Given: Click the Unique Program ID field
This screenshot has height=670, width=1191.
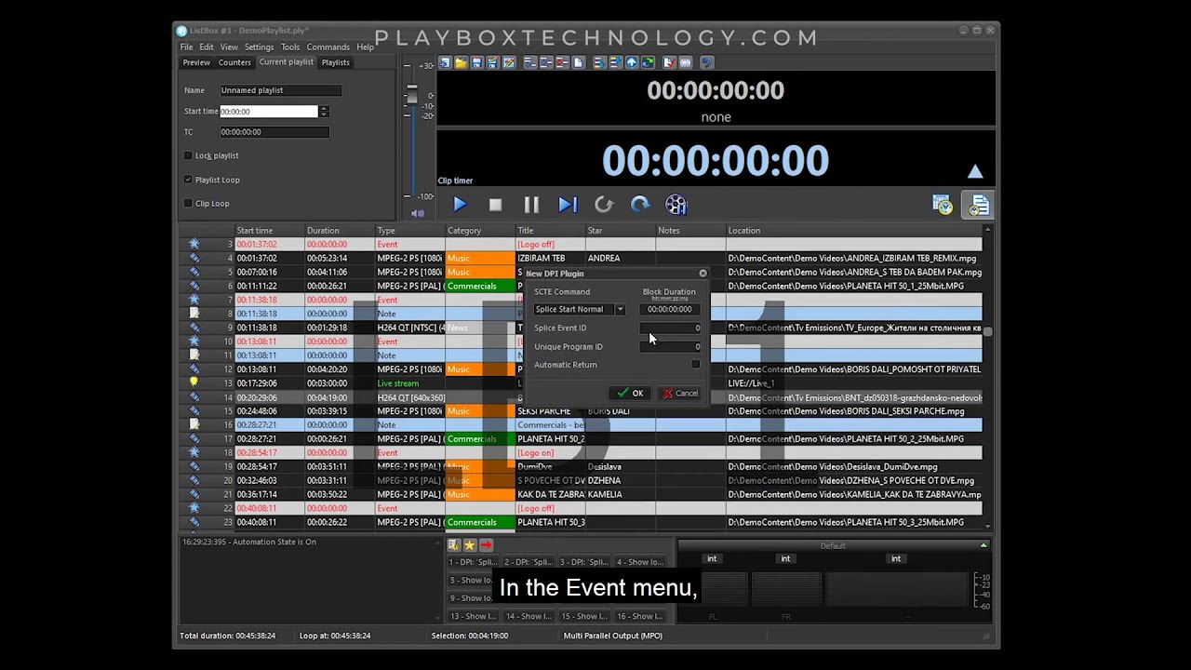Looking at the screenshot, I should (670, 346).
